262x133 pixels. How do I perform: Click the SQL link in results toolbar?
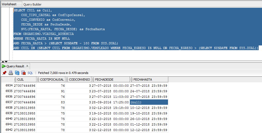(x=30, y=73)
